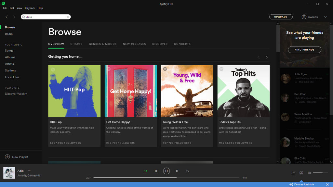Screen dimensions: 333x187
Task: Click the search box containing delia
Action: pyautogui.click(x=46, y=17)
